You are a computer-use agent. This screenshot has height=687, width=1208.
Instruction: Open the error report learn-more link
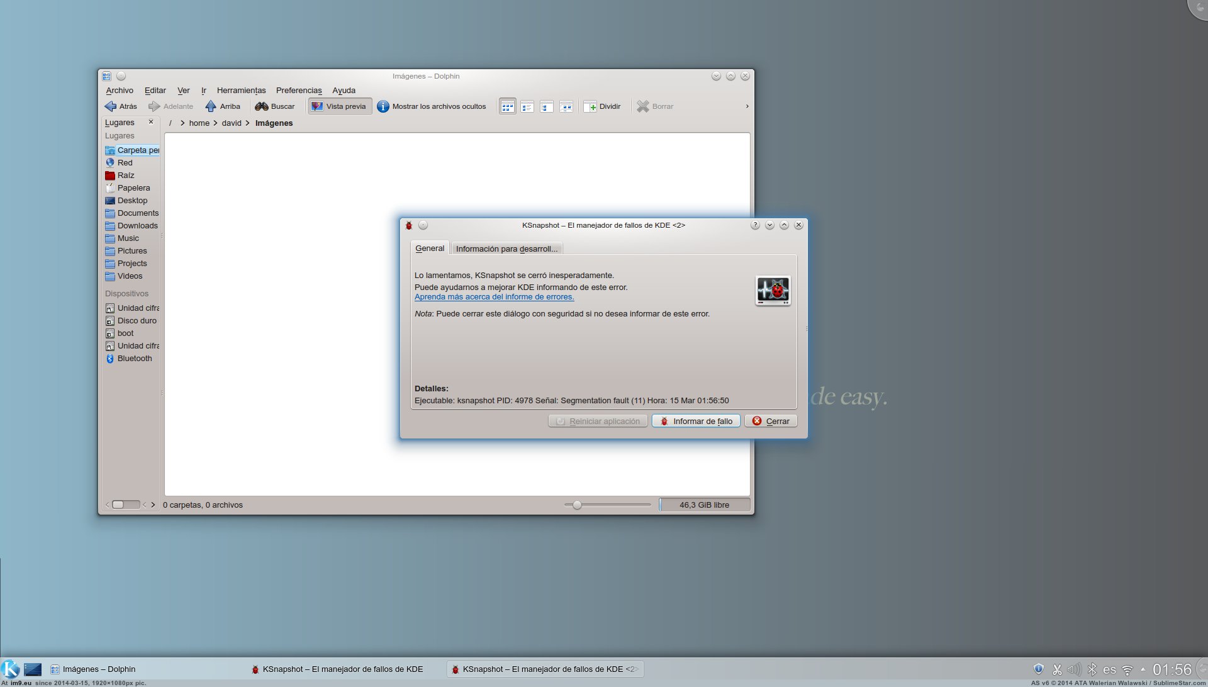click(494, 297)
